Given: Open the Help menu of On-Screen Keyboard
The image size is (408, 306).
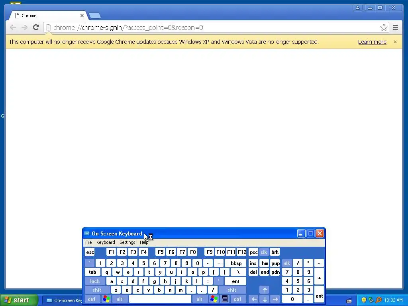Looking at the screenshot, I should 144,242.
